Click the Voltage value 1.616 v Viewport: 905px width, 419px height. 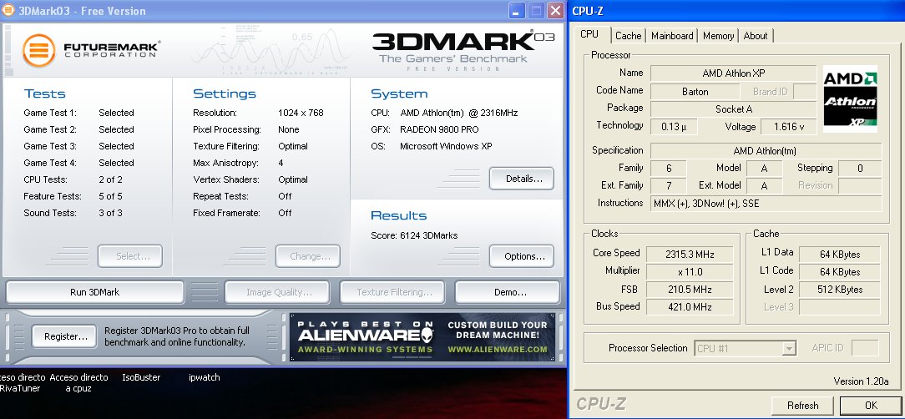point(788,126)
